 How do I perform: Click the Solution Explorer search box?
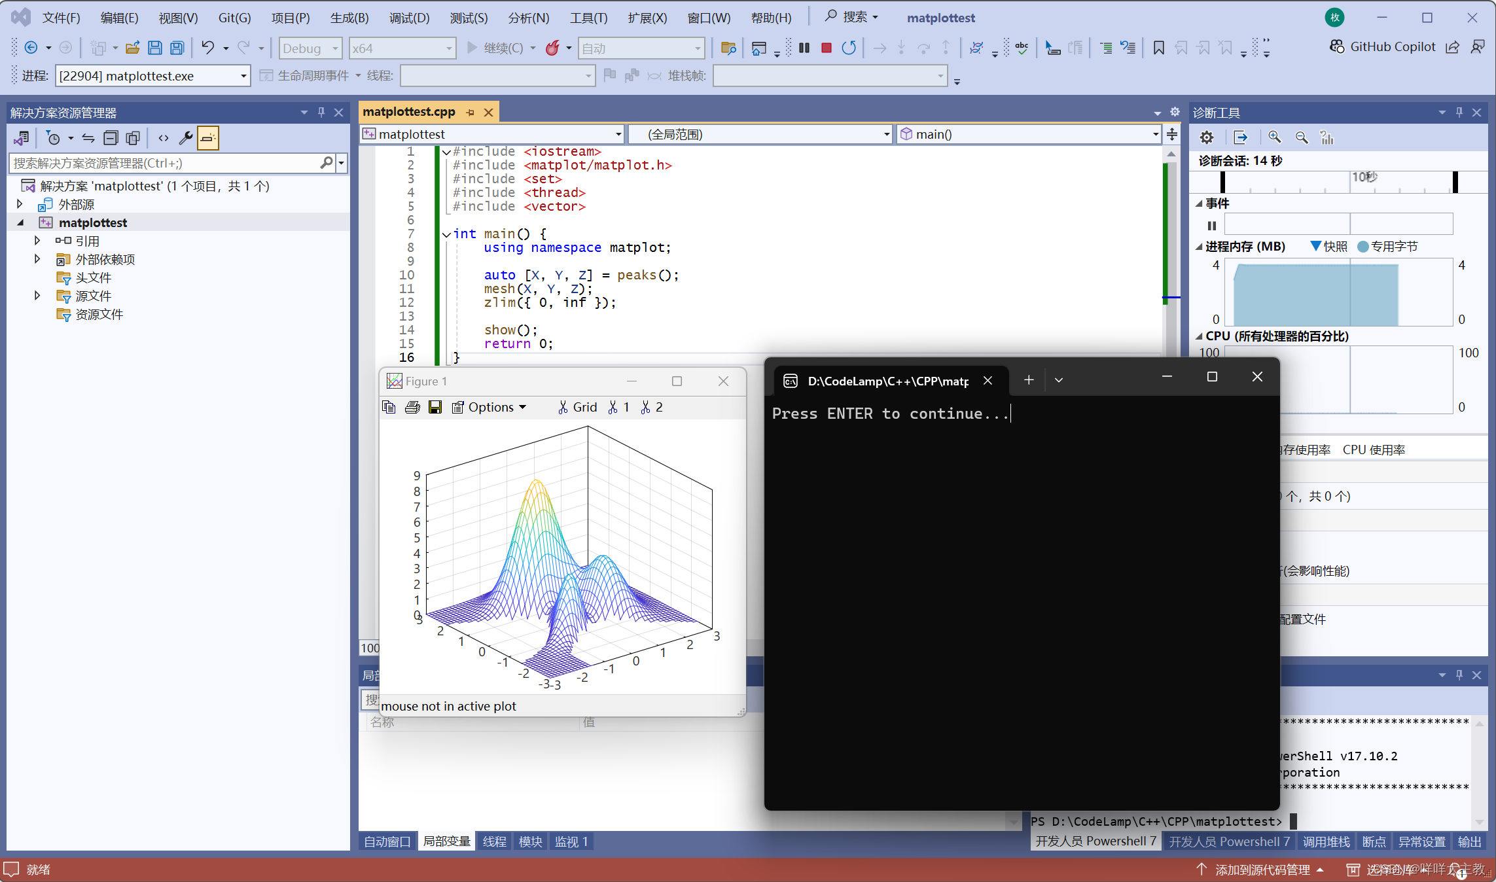164,163
